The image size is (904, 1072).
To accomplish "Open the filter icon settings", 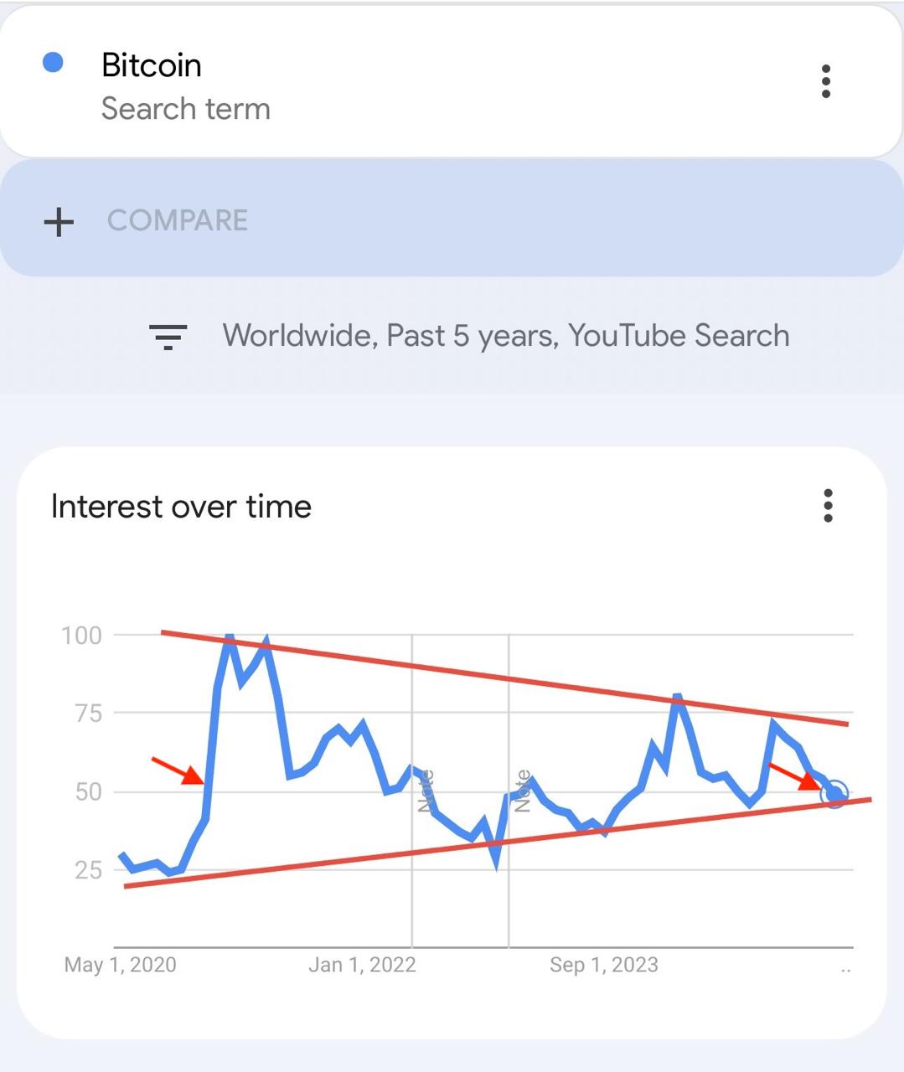I will coord(168,336).
